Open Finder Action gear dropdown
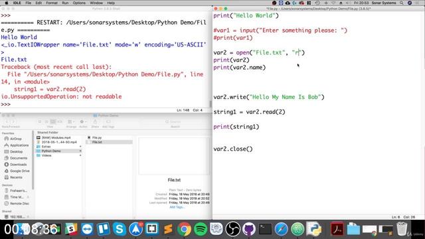This screenshot has width=425, height=239. pyautogui.click(x=83, y=122)
